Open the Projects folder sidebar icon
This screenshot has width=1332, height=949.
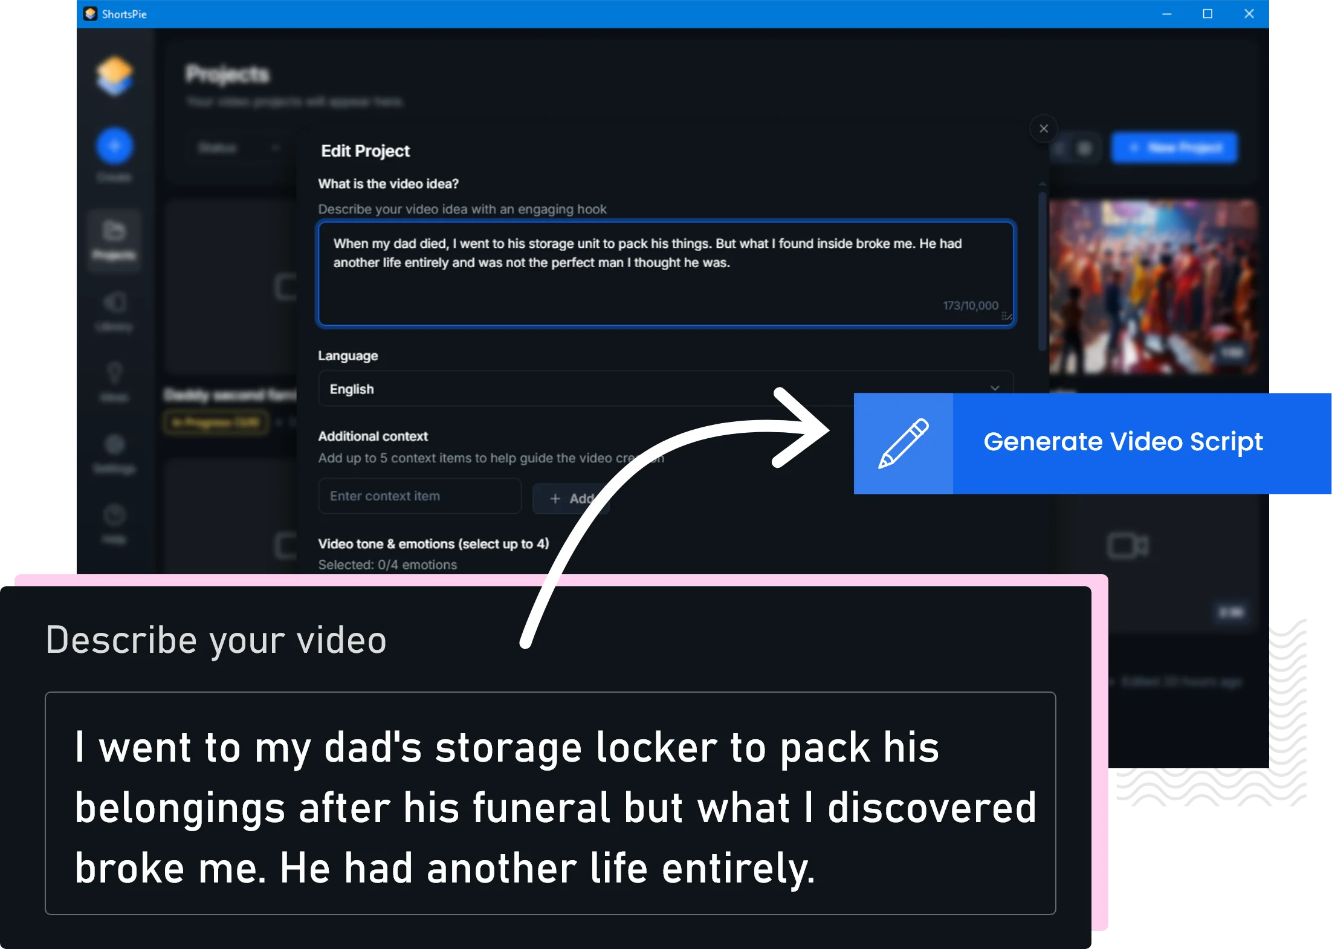(x=114, y=232)
